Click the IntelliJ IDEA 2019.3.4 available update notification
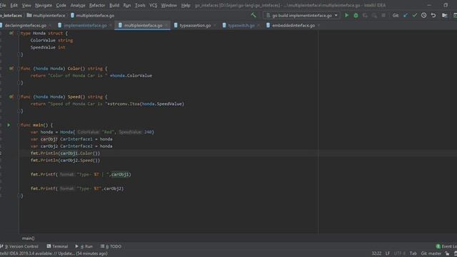This screenshot has width=457, height=257. (x=54, y=253)
